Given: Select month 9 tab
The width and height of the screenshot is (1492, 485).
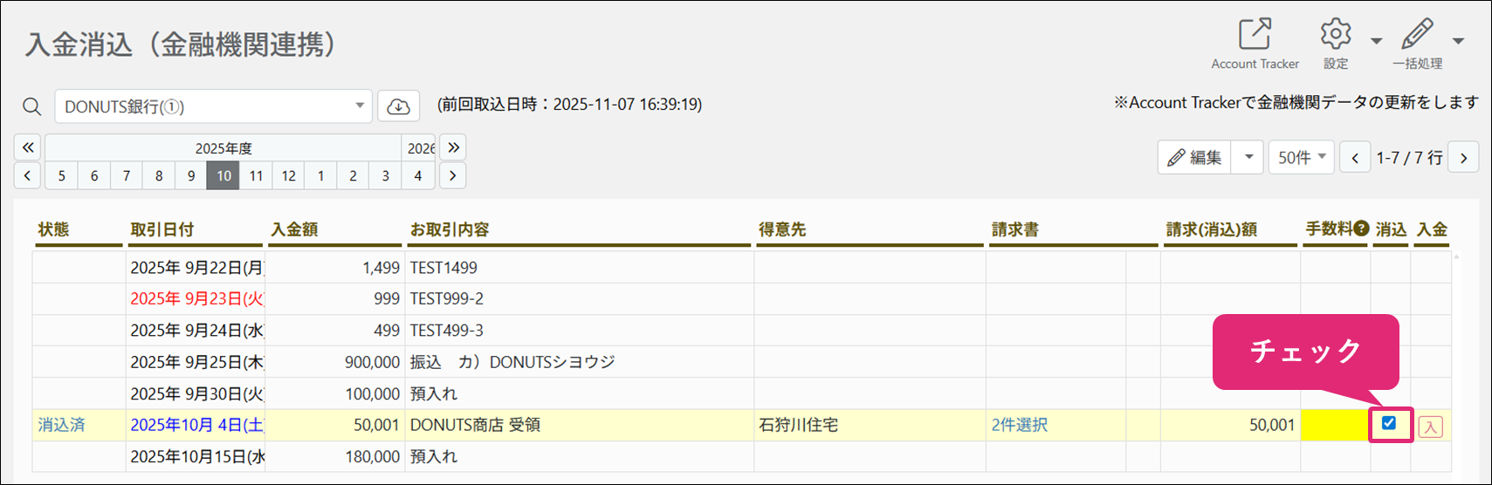Looking at the screenshot, I should pos(191,175).
